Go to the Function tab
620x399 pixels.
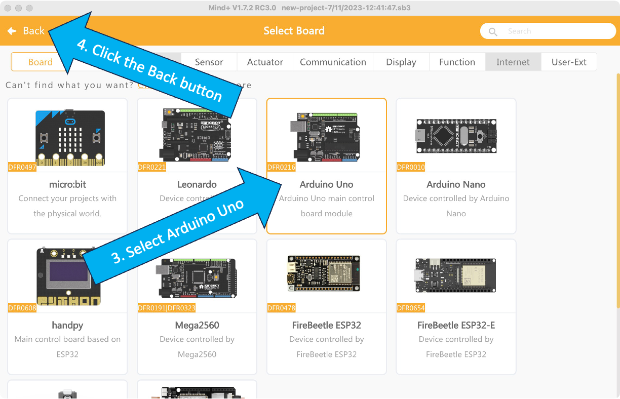tap(457, 62)
